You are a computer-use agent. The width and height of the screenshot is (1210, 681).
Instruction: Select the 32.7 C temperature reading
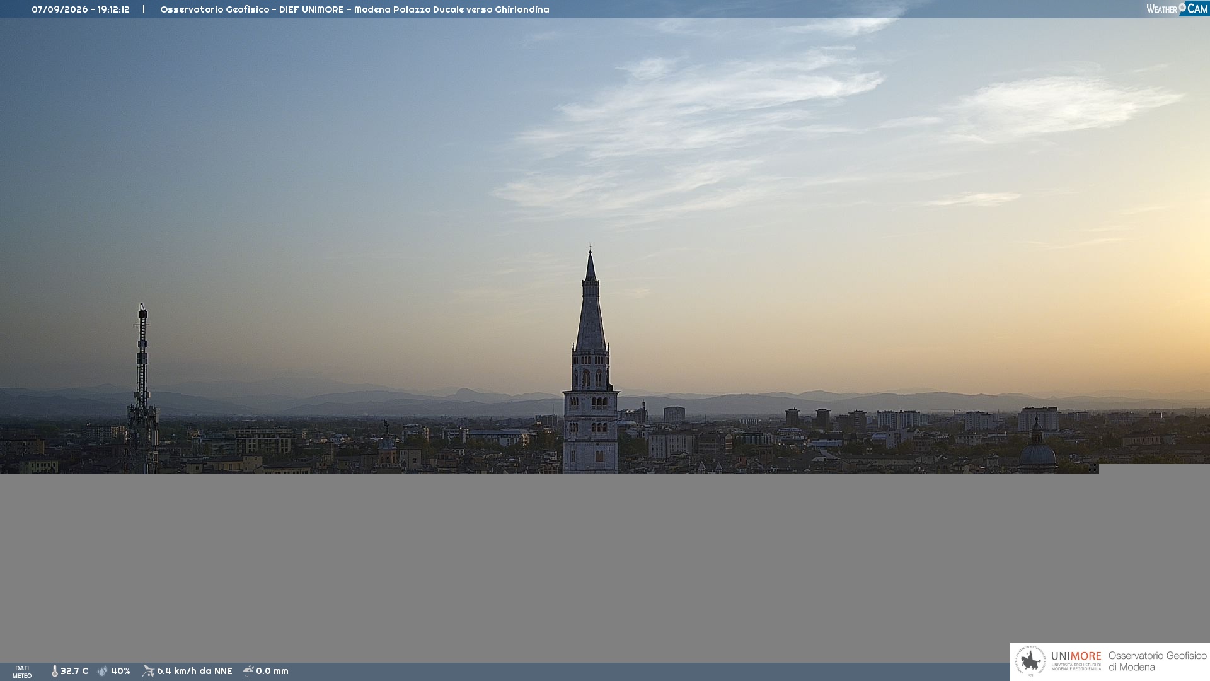click(74, 671)
